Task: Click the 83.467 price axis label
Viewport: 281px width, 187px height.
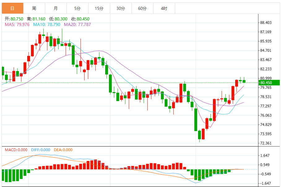Action: tap(266, 60)
